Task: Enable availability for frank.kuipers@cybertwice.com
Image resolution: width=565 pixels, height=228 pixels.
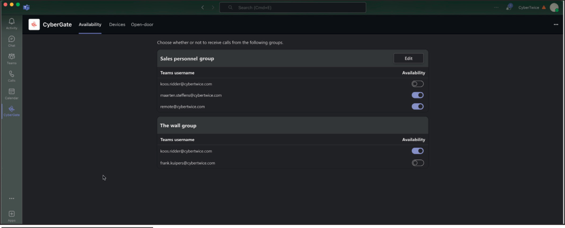Action: tap(417, 163)
